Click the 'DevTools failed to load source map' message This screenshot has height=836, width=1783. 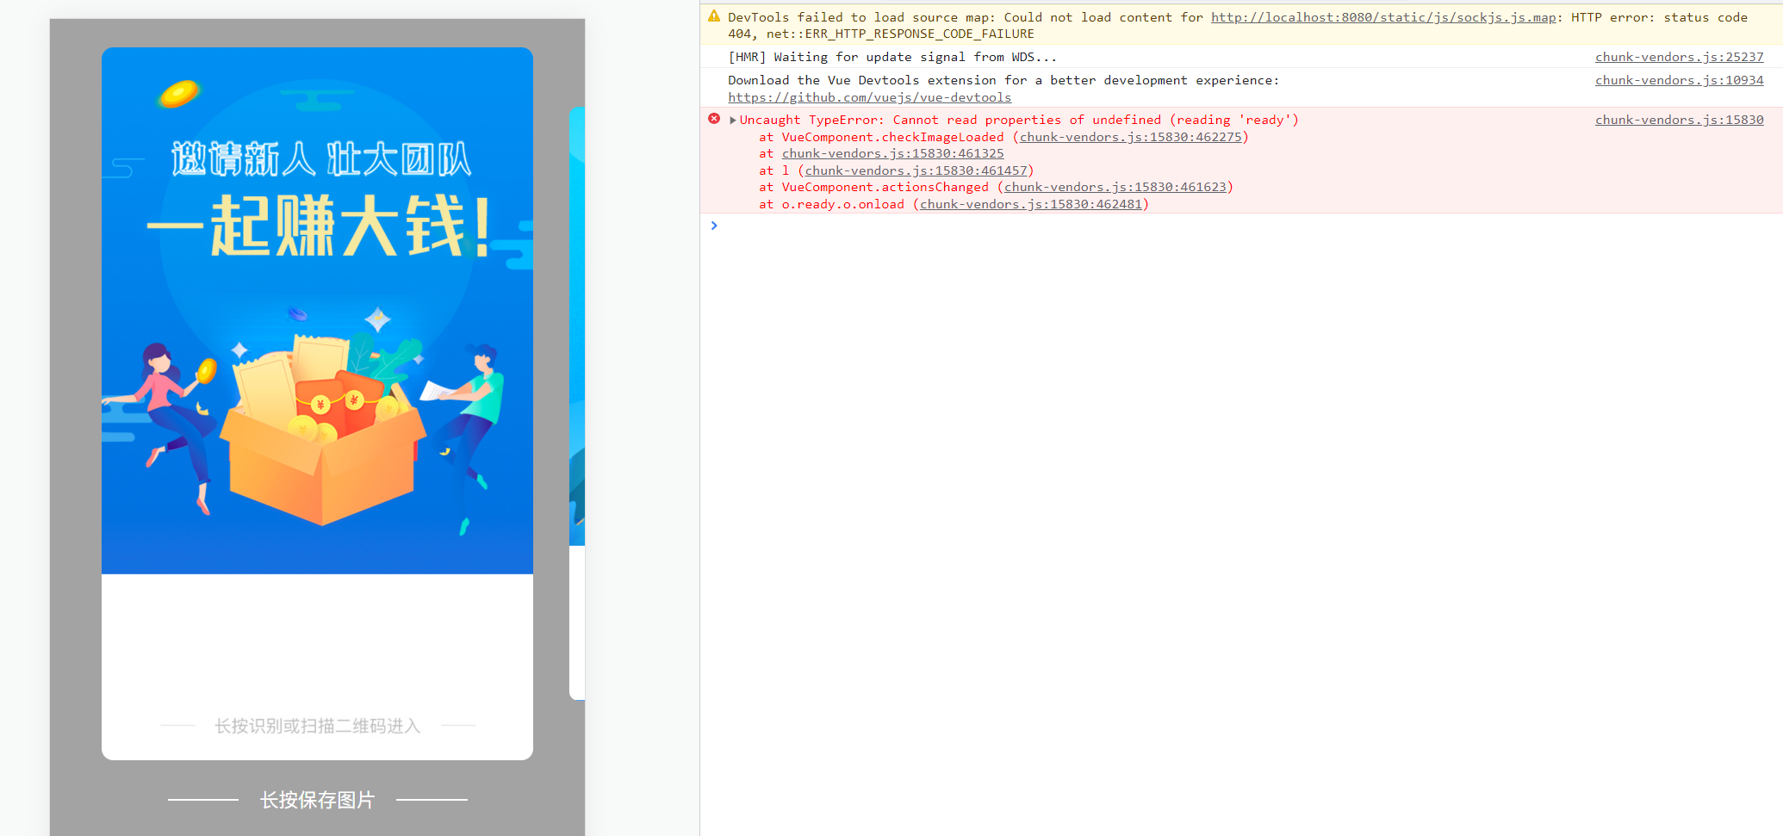click(1238, 25)
